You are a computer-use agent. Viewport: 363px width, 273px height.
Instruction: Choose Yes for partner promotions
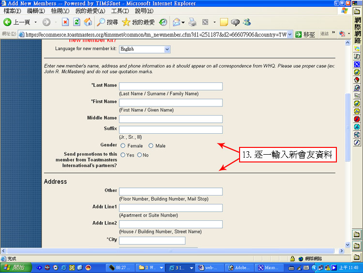pyautogui.click(x=123, y=155)
